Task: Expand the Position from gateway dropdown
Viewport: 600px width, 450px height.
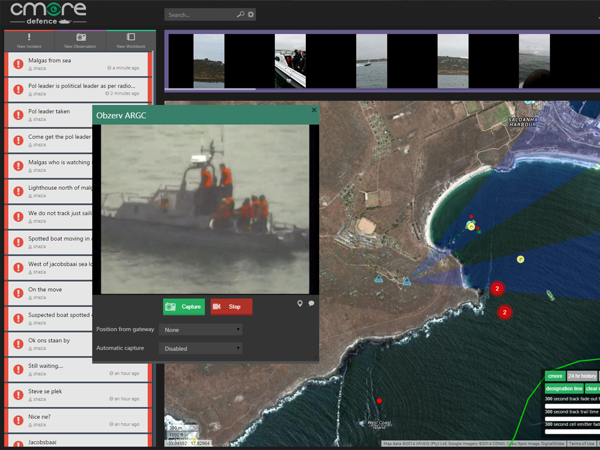Action: pyautogui.click(x=200, y=330)
